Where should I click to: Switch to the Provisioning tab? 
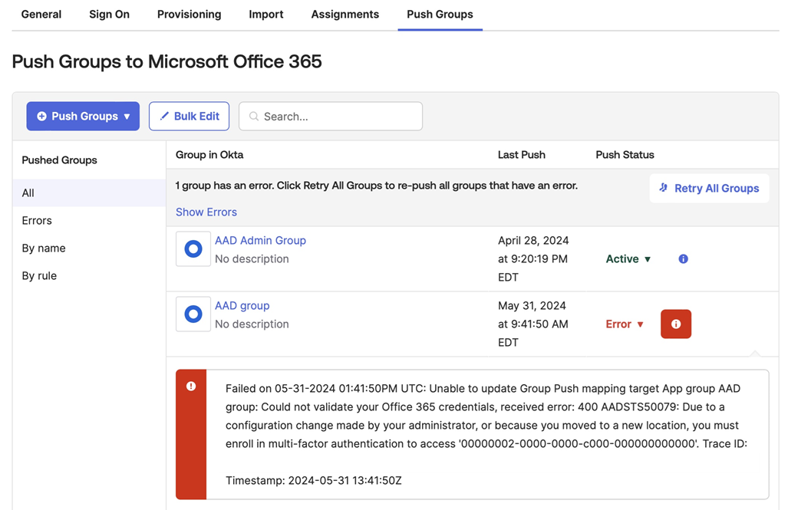click(x=189, y=14)
